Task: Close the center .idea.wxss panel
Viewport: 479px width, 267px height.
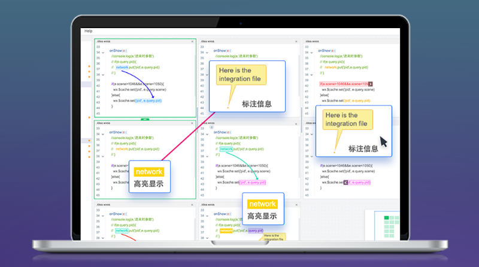Action: [297, 123]
